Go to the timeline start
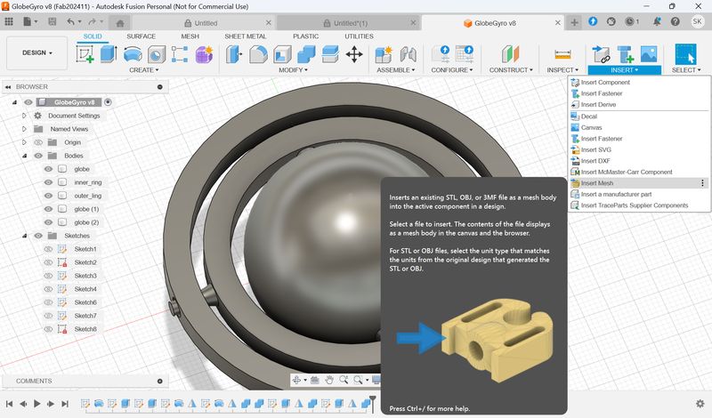 pyautogui.click(x=9, y=404)
